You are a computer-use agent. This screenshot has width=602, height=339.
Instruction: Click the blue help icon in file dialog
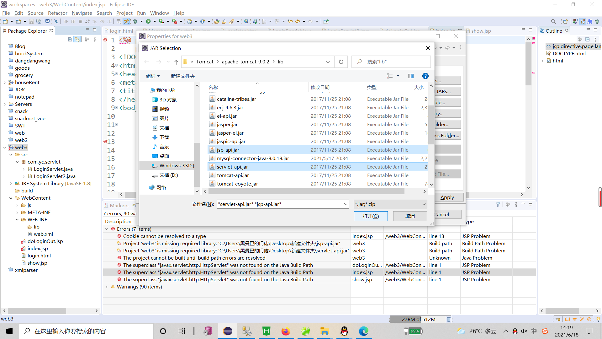click(425, 76)
